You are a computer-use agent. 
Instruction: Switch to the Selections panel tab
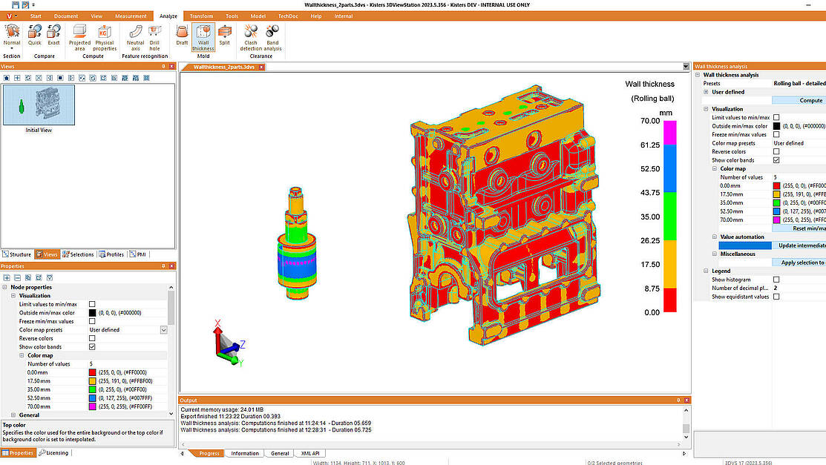tap(78, 254)
